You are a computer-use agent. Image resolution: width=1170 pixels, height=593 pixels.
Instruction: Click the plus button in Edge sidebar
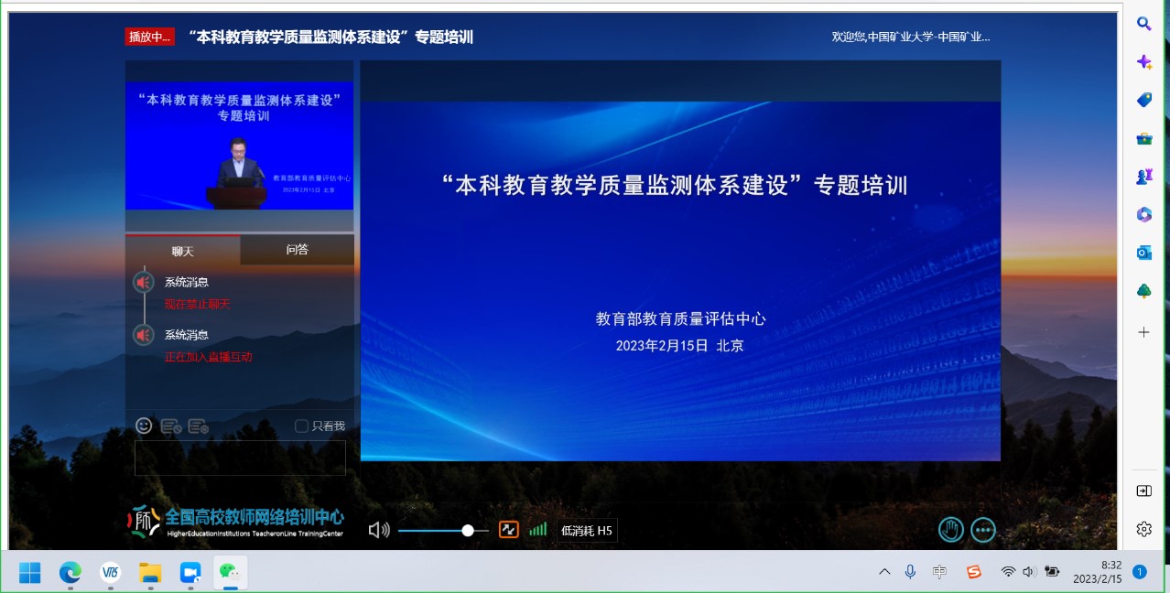[1143, 332]
